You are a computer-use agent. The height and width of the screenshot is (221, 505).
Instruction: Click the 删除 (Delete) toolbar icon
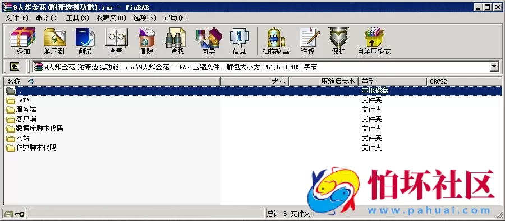[x=146, y=41]
